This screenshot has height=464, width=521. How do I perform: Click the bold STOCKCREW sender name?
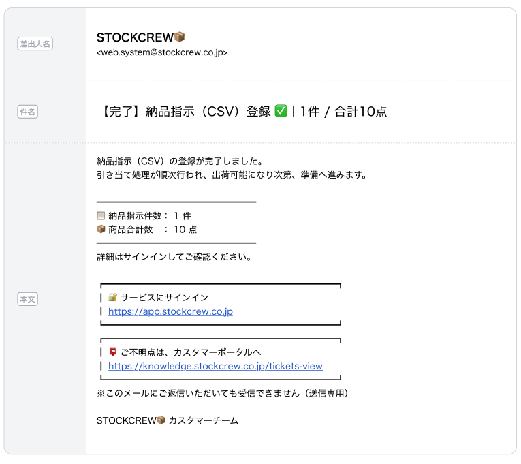pos(135,37)
